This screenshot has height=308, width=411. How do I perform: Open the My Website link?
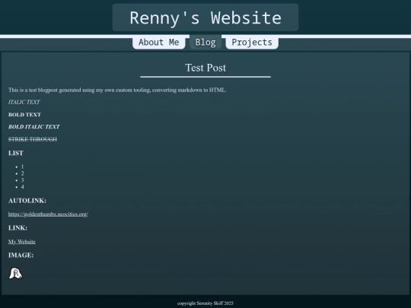pos(22,242)
